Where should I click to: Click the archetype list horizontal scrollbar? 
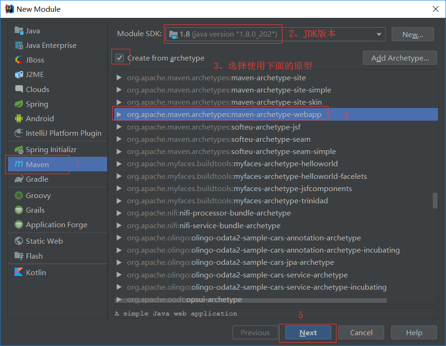coord(250,300)
